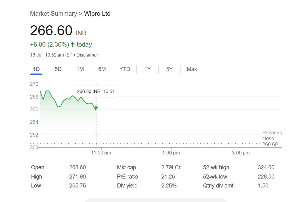View the 1Y chart tab
The width and height of the screenshot is (302, 202).
tap(147, 69)
